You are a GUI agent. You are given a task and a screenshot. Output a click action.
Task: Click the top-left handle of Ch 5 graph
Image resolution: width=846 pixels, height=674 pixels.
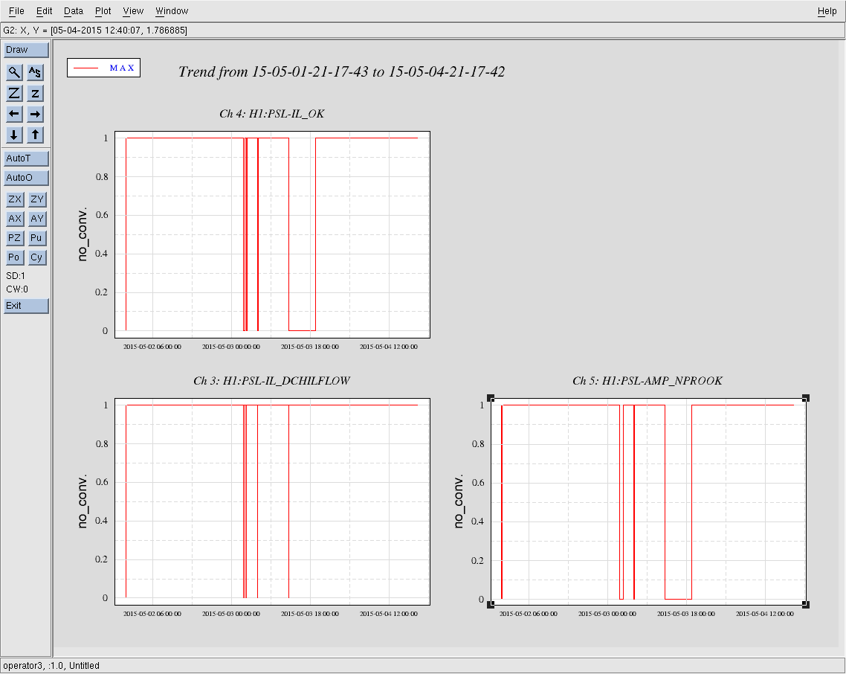[491, 398]
